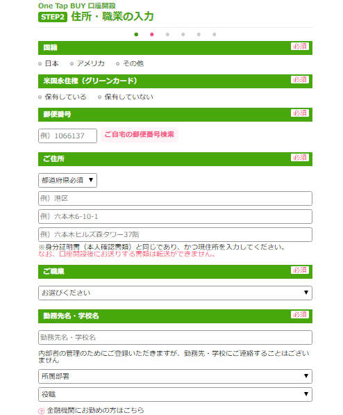Open the 都道府県 prefecture dropdown
Screen dimensions: 343x415
(x=68, y=180)
